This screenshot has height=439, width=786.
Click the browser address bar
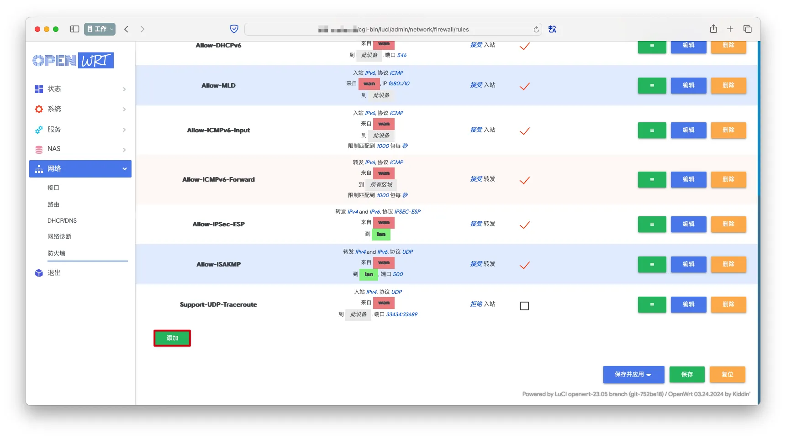[393, 30]
